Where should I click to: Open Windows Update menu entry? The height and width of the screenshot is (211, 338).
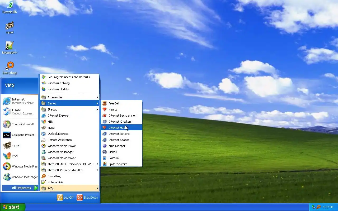pos(70,89)
